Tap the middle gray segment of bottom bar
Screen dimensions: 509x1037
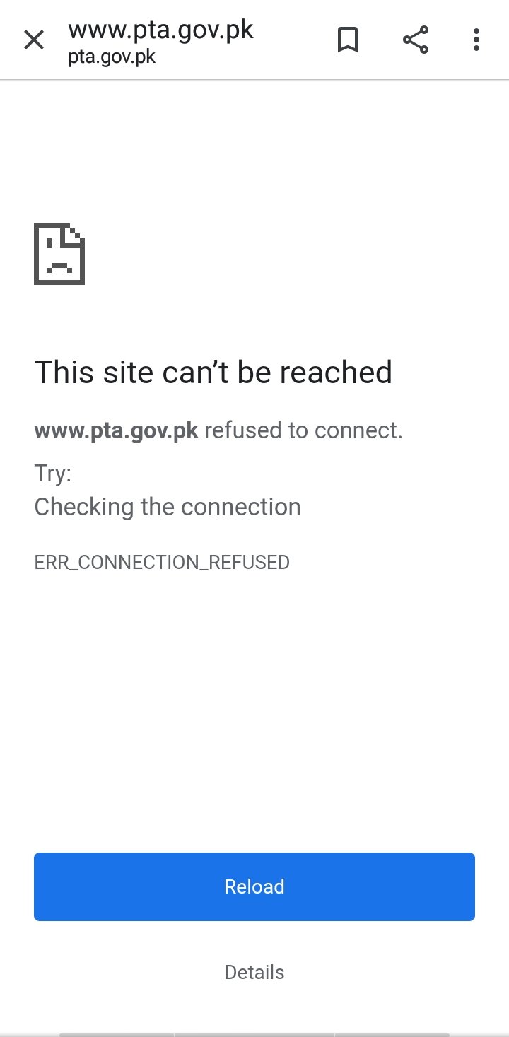[255, 1035]
